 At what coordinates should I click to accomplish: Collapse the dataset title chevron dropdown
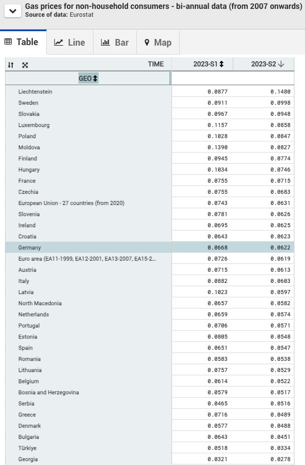pos(13,11)
